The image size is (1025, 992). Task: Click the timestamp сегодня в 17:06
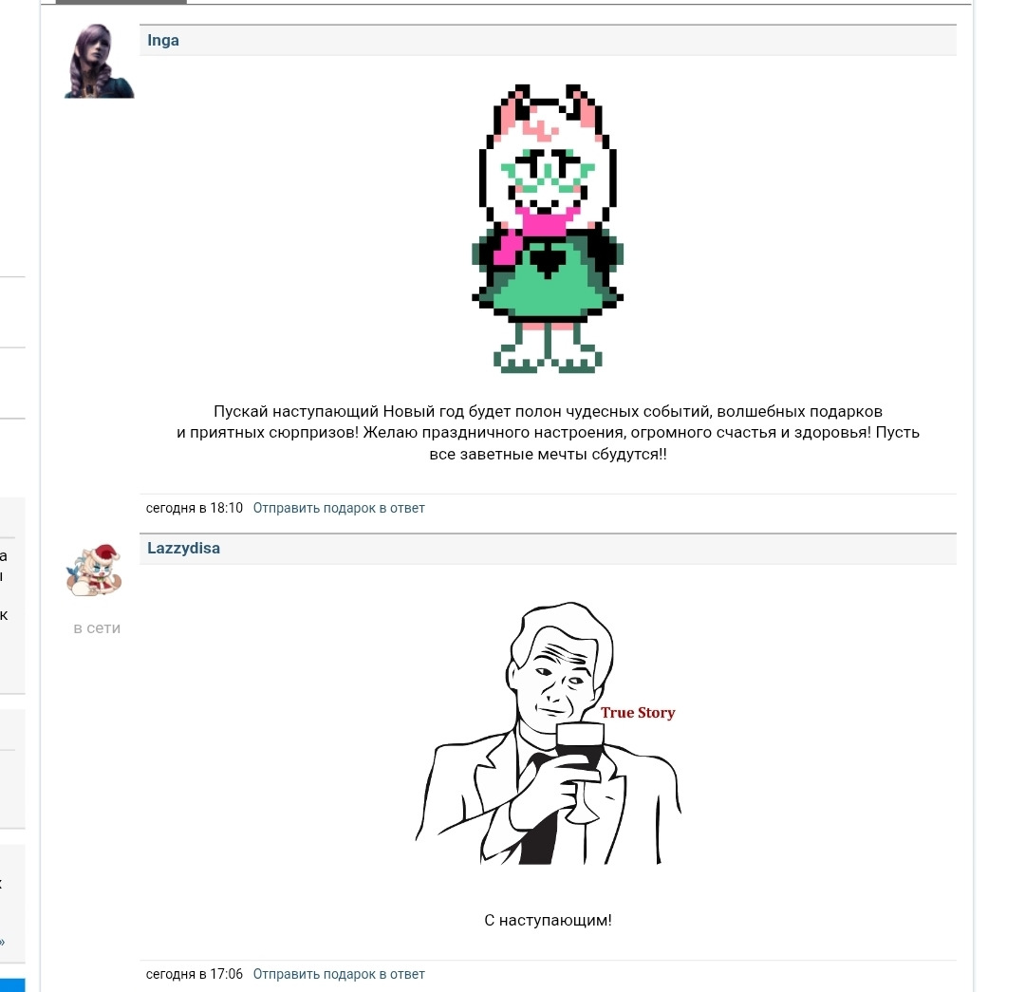195,974
